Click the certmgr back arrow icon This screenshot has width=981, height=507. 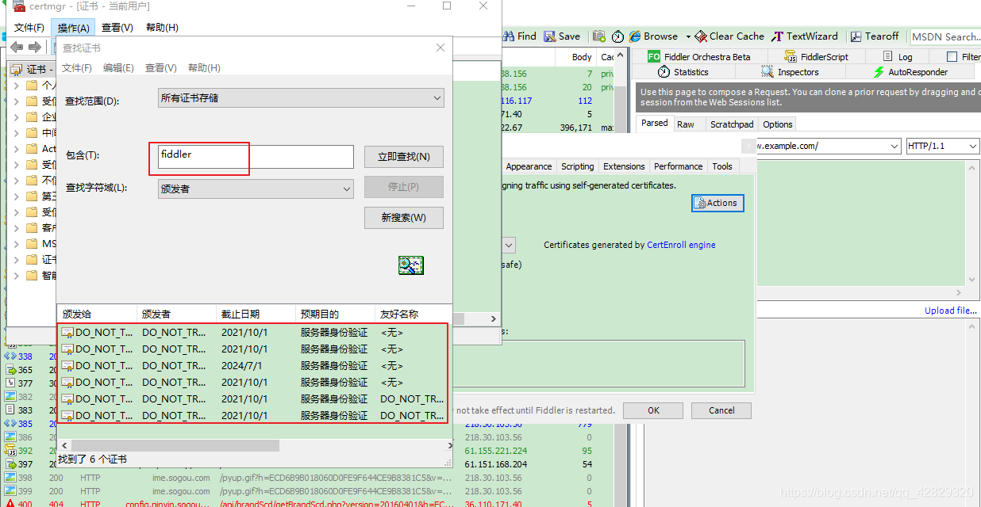pos(17,48)
